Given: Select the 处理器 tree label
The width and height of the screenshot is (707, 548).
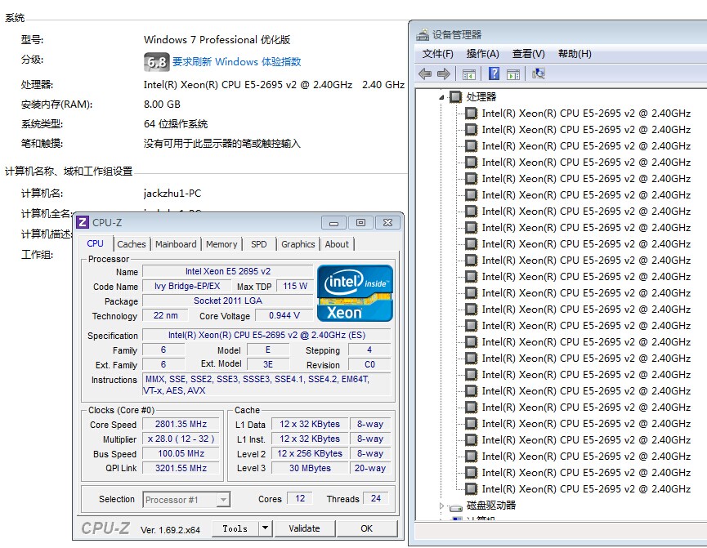Looking at the screenshot, I should click(481, 97).
